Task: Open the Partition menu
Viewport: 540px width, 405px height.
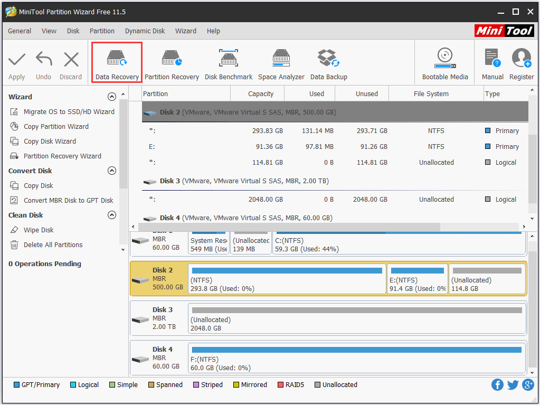Action: pyautogui.click(x=102, y=31)
